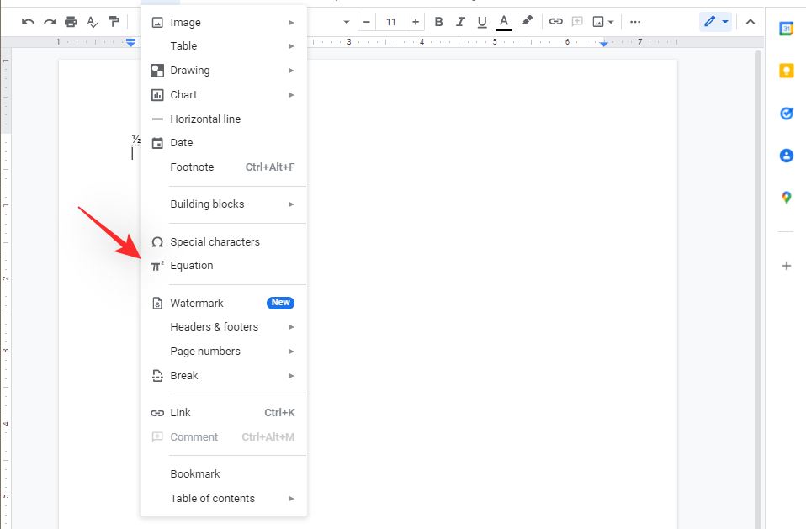Toggle bold text formatting
Screen dimensions: 806x529
(x=438, y=22)
